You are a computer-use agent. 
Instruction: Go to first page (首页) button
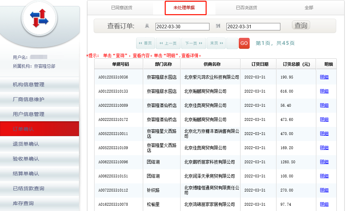(145, 43)
